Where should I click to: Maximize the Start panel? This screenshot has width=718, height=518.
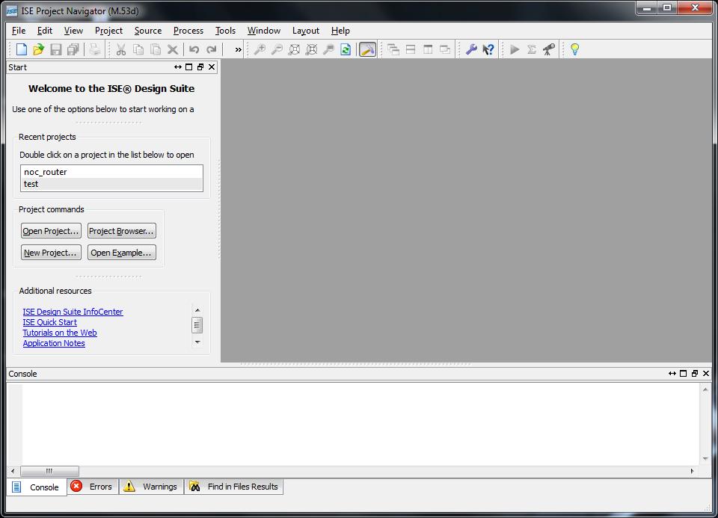(x=188, y=67)
